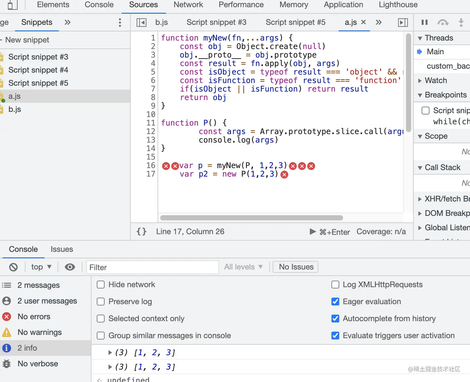Disable Eager evaluation checkbox
This screenshot has width=470, height=382.
pos(335,302)
